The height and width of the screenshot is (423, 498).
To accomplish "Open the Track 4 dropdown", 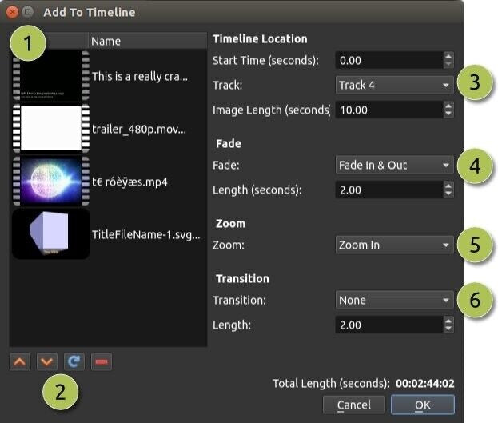I will 394,85.
